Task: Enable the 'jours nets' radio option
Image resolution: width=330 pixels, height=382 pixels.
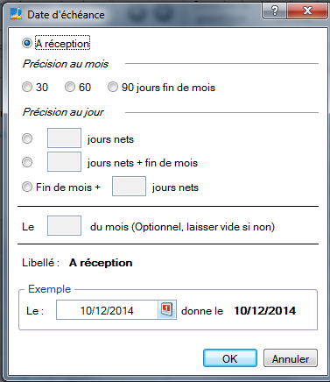Action: tap(27, 138)
